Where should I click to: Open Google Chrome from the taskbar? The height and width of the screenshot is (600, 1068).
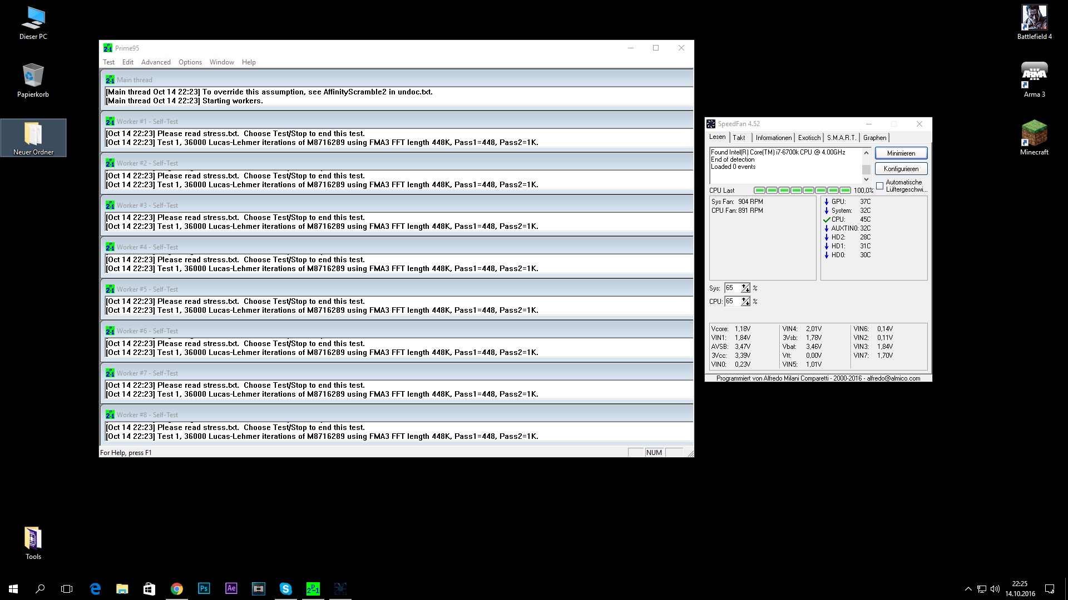click(x=176, y=588)
